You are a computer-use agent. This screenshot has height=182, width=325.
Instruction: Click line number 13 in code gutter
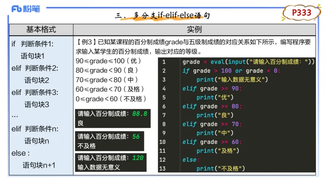tap(162, 169)
